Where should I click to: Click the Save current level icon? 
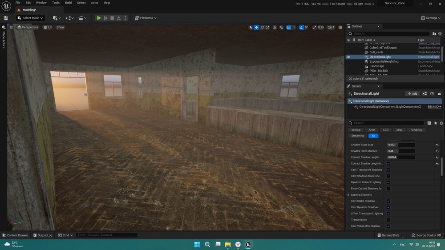click(x=6, y=18)
